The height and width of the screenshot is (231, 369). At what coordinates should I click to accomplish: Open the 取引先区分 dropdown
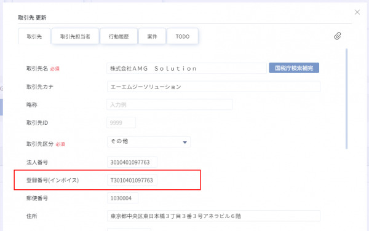click(x=148, y=142)
